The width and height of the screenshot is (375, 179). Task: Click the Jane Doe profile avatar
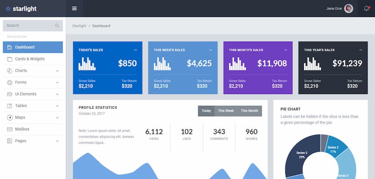click(x=349, y=8)
